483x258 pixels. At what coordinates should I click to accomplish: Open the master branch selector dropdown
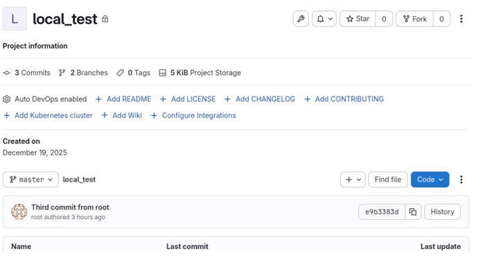(30, 180)
